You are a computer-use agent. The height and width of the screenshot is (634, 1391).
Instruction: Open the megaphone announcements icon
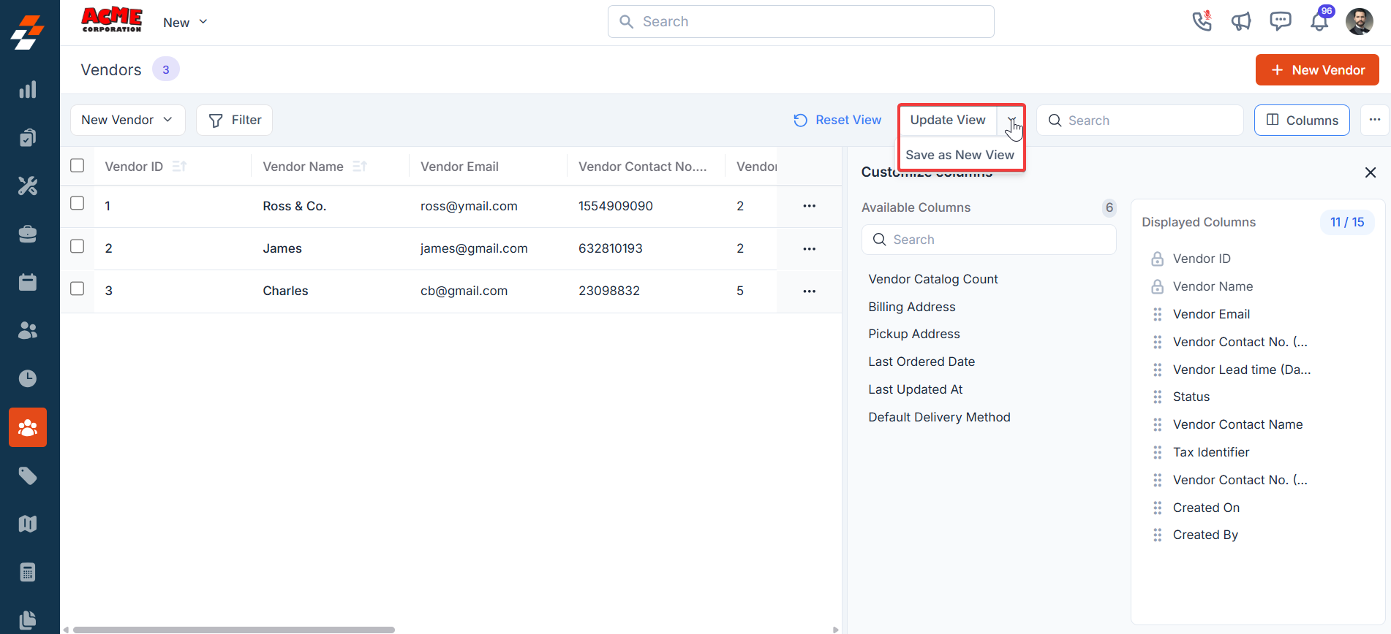point(1241,21)
